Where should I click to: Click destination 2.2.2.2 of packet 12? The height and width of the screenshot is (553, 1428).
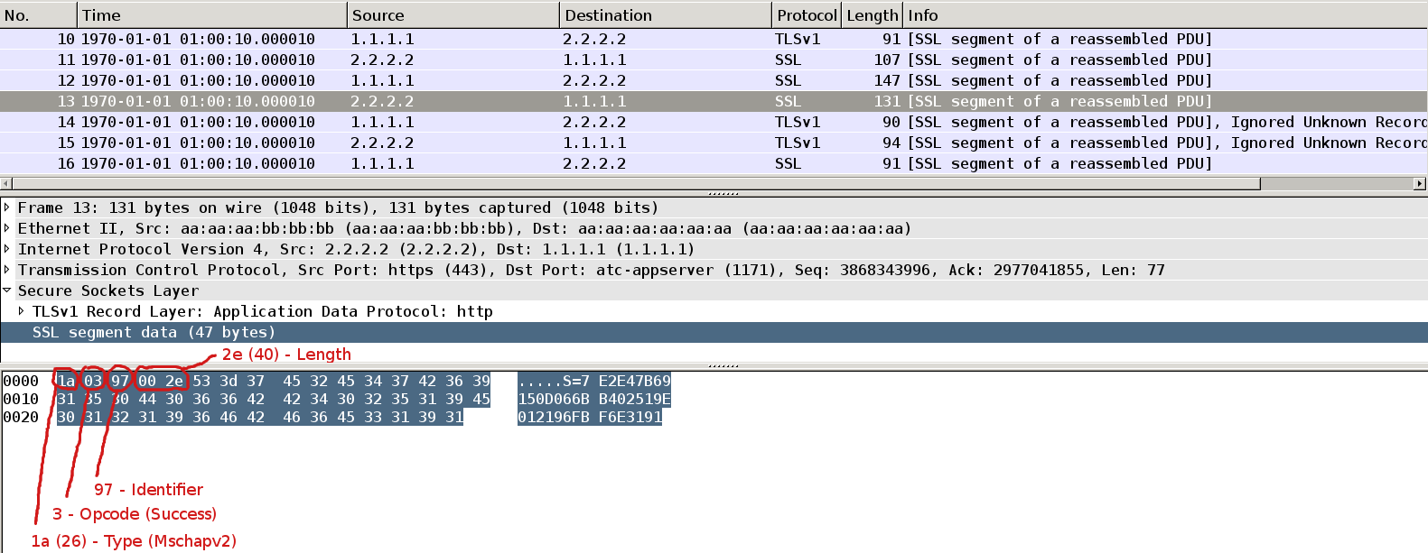pyautogui.click(x=594, y=80)
